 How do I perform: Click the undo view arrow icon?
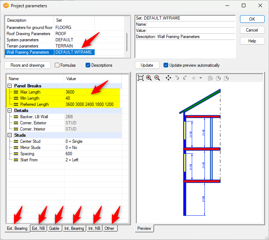[x=177, y=78]
